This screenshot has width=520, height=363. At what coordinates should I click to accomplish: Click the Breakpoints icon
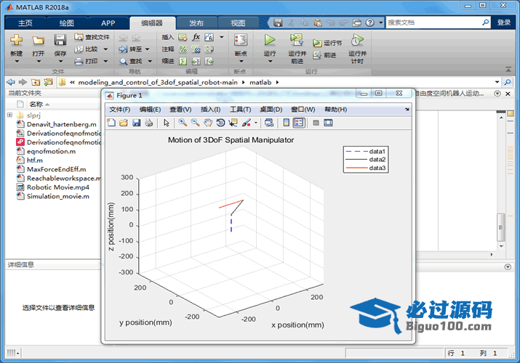pyautogui.click(x=241, y=40)
